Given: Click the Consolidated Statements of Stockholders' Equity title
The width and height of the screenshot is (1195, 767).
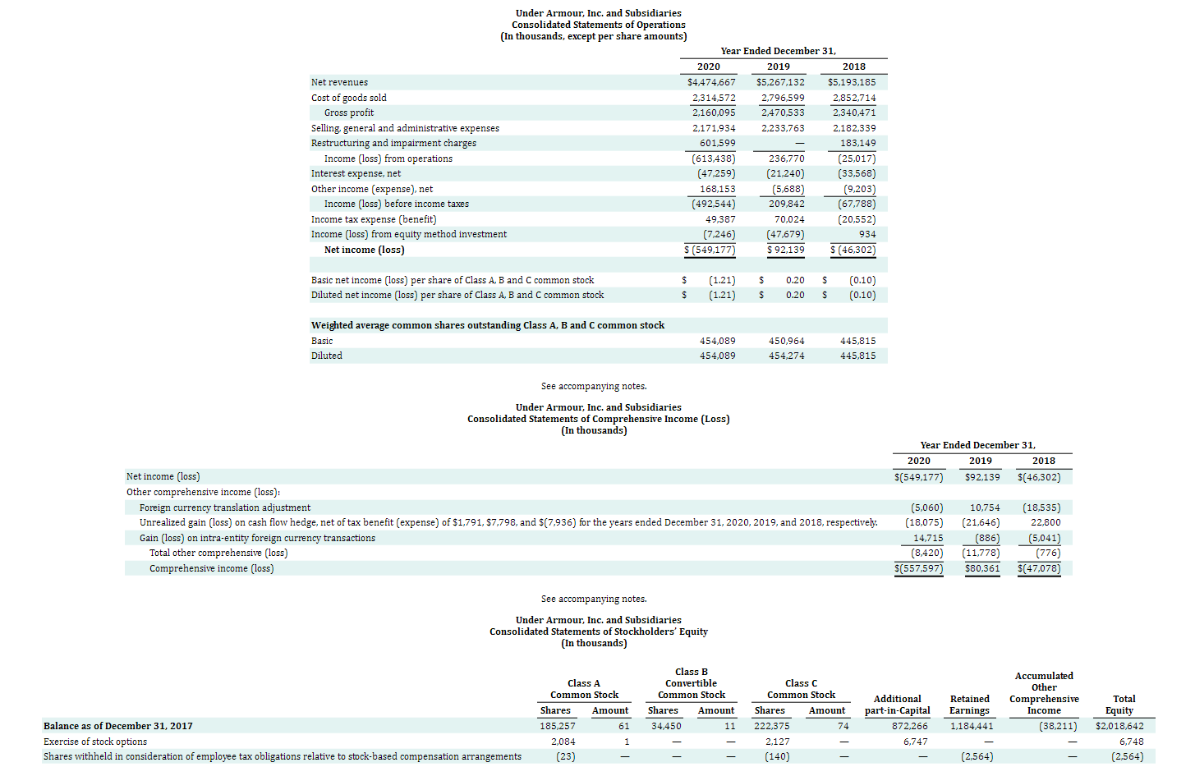Looking at the screenshot, I should point(597,632).
